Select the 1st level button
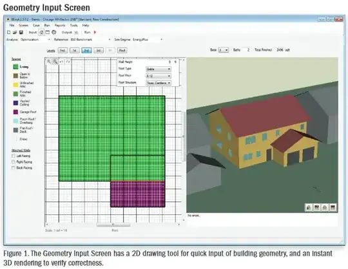This screenshot has height=269, width=348. [x=75, y=50]
